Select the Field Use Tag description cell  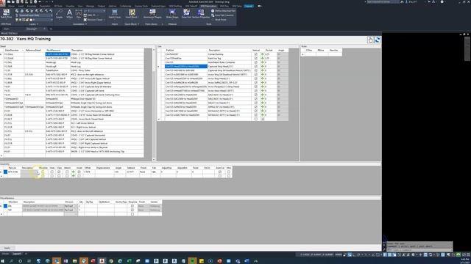229,59
